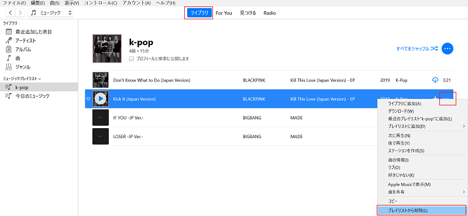
Task: Open the 表示(V) menu
Action: click(x=71, y=4)
